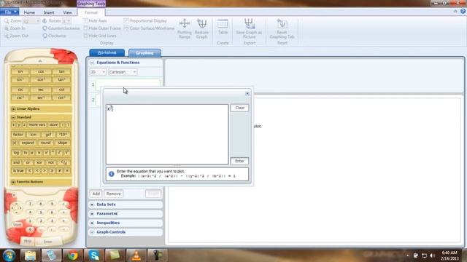Click the sin calculator key
This screenshot has height=262, width=467.
(20, 71)
